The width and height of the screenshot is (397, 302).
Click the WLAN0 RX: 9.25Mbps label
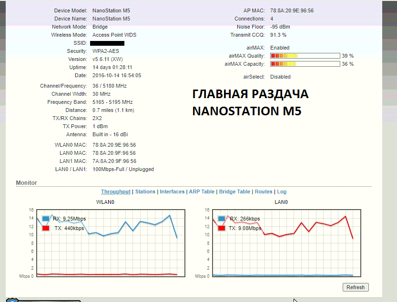point(70,219)
